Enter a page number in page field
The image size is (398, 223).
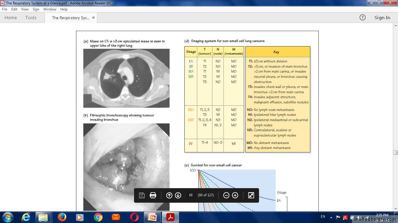pos(191,195)
